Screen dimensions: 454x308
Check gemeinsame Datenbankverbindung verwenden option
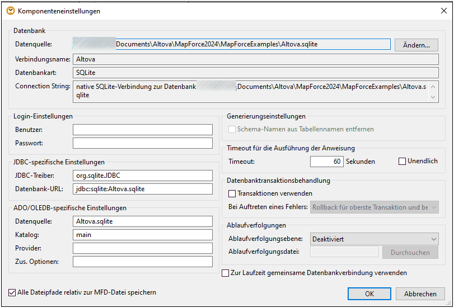[x=226, y=273]
